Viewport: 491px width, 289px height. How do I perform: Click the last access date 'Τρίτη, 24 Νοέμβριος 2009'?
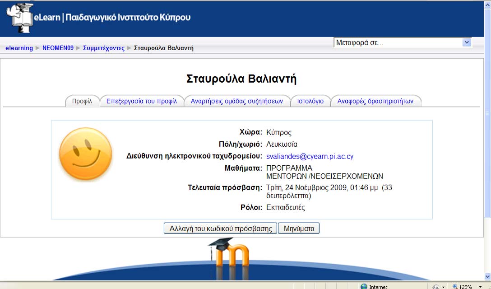click(x=306, y=187)
